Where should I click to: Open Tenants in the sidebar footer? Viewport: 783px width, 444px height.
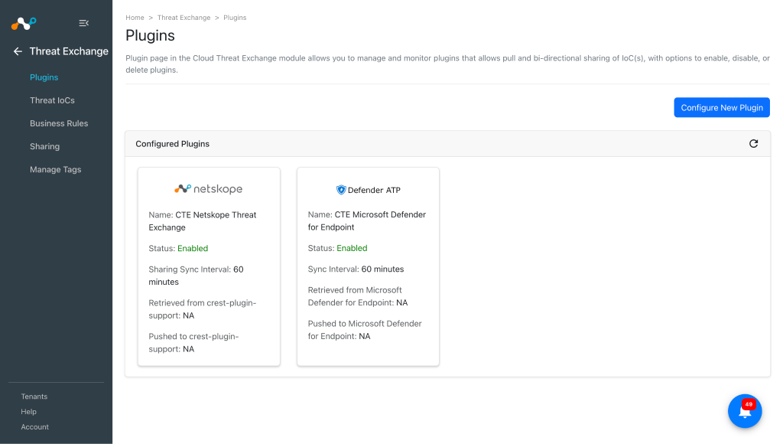(34, 396)
